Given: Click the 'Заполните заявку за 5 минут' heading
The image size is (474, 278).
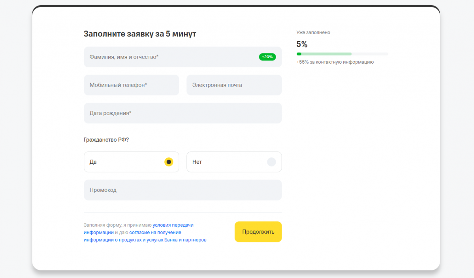Looking at the screenshot, I should coord(140,34).
